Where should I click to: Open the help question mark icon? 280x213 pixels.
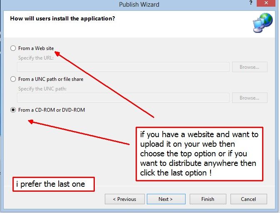click(x=251, y=3)
